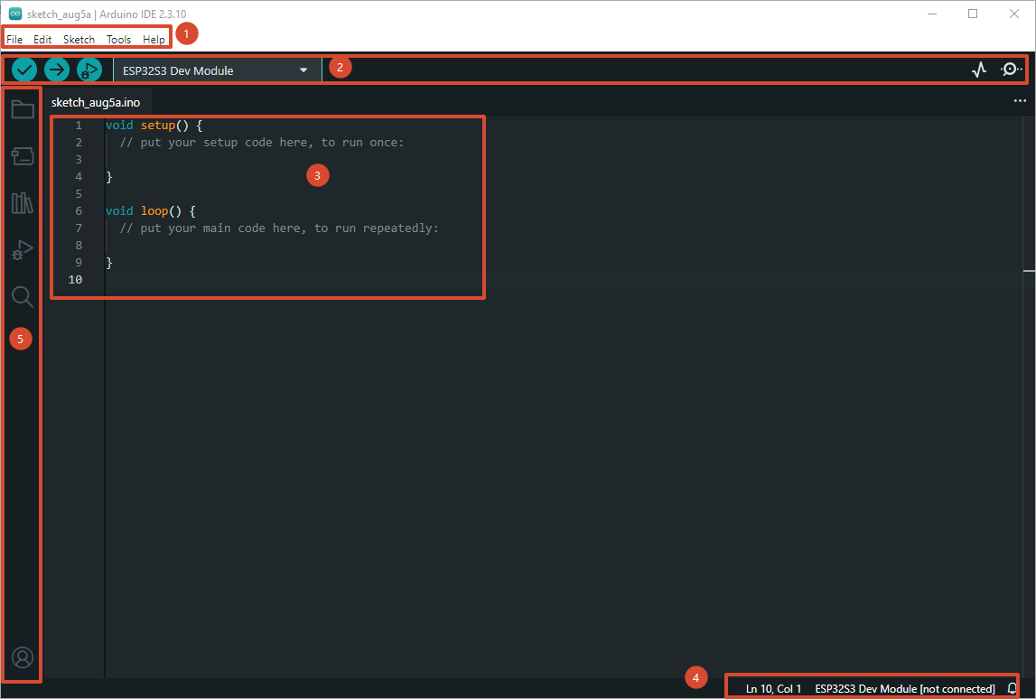Click the Verify checkmark button
Viewport: 1036px width, 699px height.
24,70
